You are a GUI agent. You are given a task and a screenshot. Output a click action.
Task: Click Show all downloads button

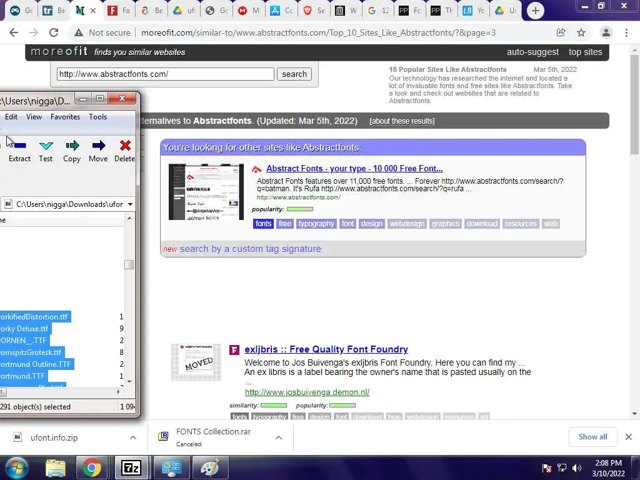pyautogui.click(x=592, y=437)
